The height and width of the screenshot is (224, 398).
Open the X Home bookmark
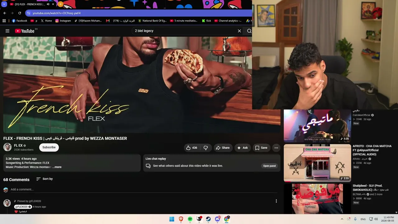46,21
